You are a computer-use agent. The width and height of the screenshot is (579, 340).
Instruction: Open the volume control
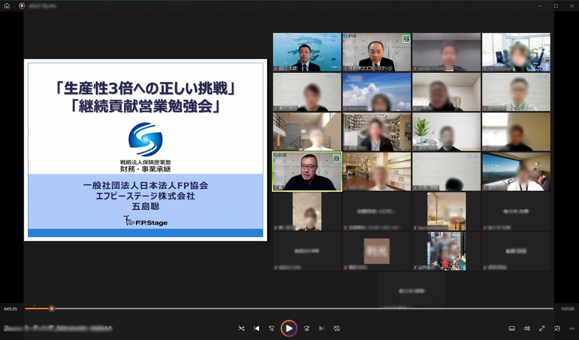[x=527, y=328]
